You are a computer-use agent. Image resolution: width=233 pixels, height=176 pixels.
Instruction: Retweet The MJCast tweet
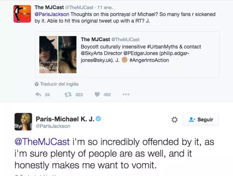(x=68, y=94)
